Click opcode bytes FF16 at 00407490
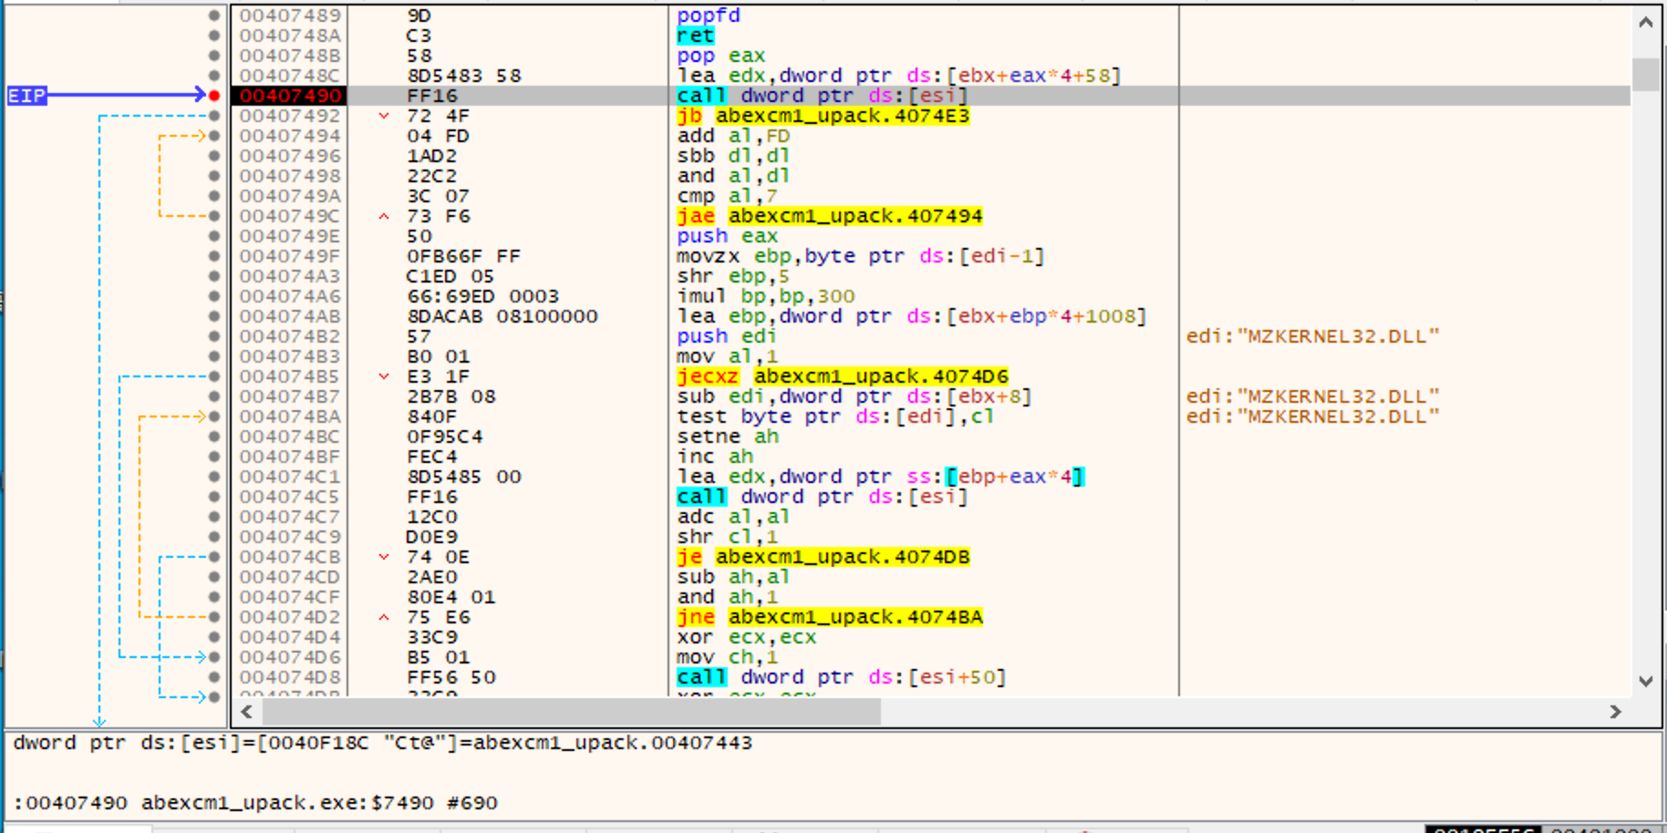Viewport: 1667px width, 833px height. point(431,96)
